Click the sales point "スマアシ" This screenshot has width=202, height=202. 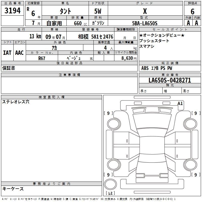tap(147, 46)
